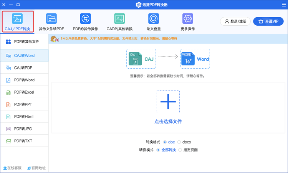
Task: Open the 其他文件转PDF folder icon
Action: click(51, 18)
